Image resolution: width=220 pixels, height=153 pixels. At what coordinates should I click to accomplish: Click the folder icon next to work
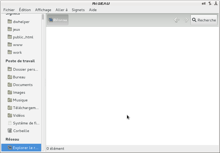10,52
